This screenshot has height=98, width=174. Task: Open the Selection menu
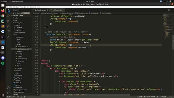[x=16, y=7]
